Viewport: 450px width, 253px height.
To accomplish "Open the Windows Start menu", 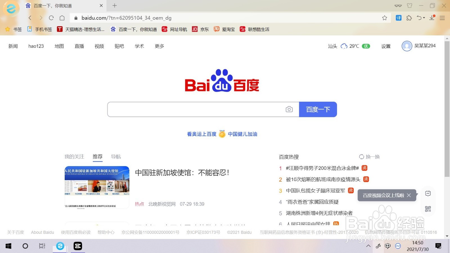I will click(8, 246).
